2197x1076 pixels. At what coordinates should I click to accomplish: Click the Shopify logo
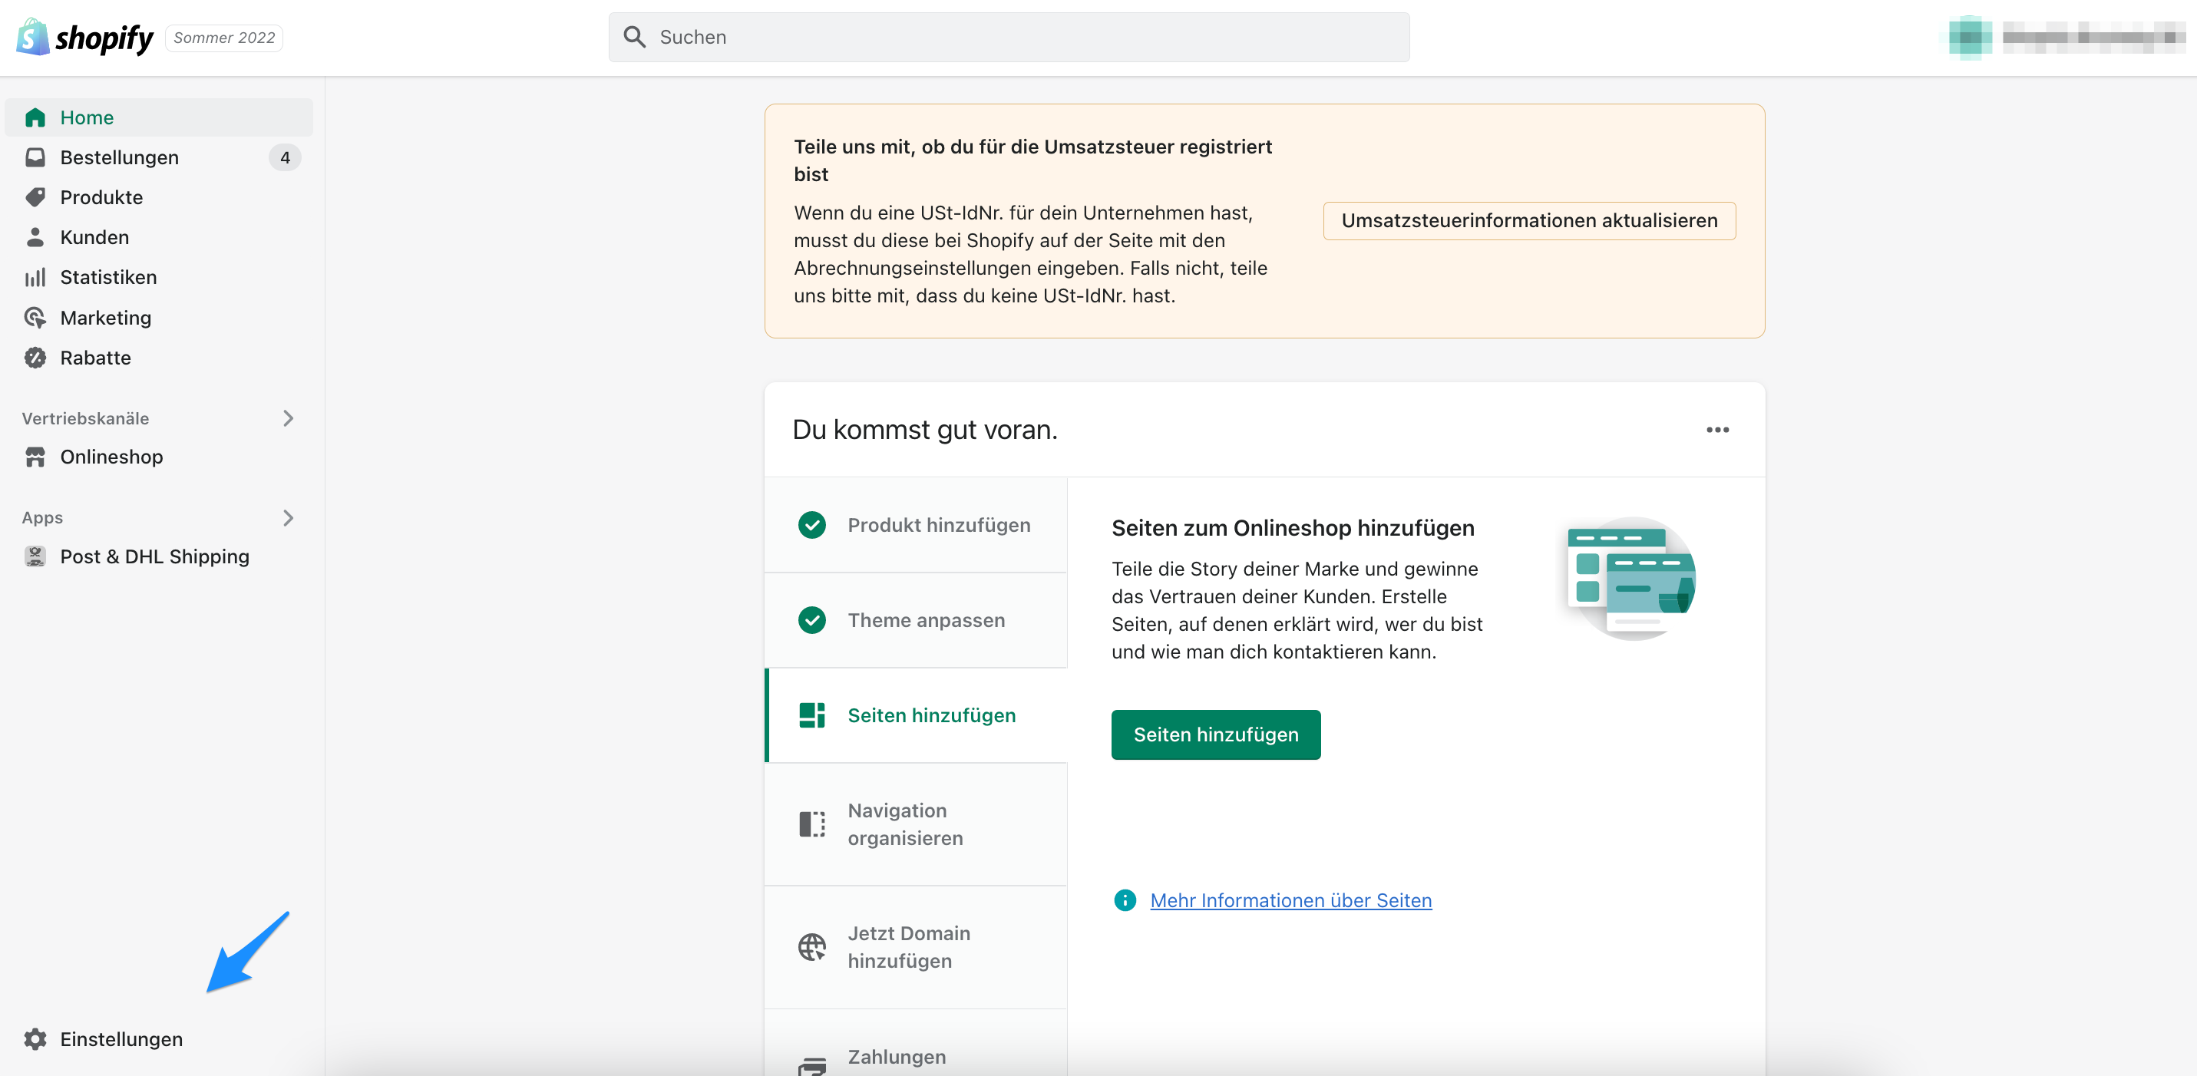click(85, 38)
